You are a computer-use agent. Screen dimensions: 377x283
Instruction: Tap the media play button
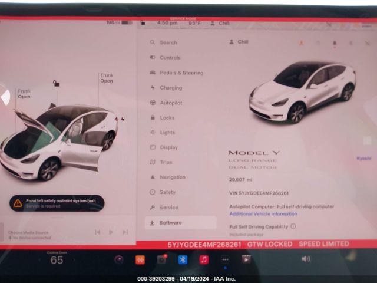coord(111,232)
